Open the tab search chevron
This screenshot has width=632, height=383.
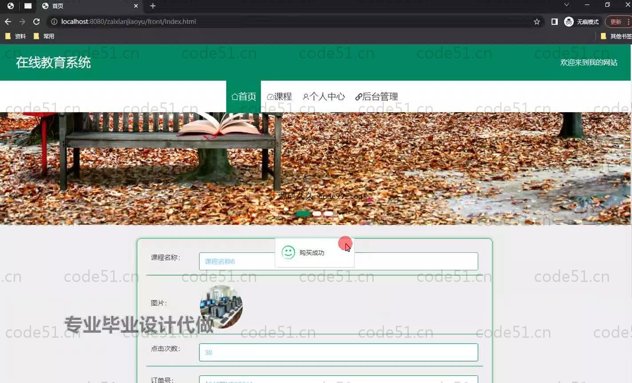[566, 5]
